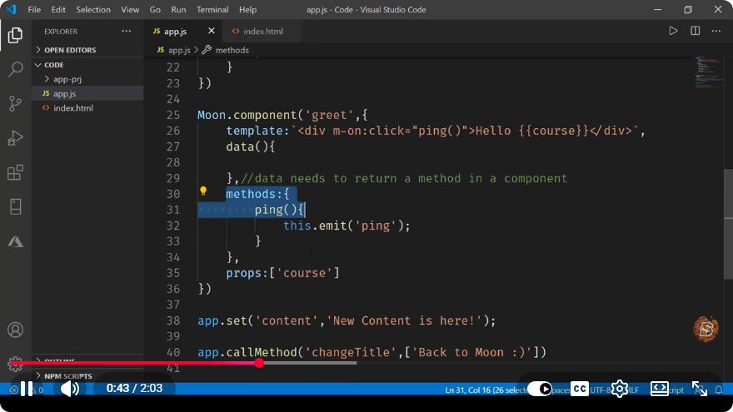This screenshot has width=733, height=412.
Task: Click the errors indicator in status bar
Action: [x=13, y=390]
